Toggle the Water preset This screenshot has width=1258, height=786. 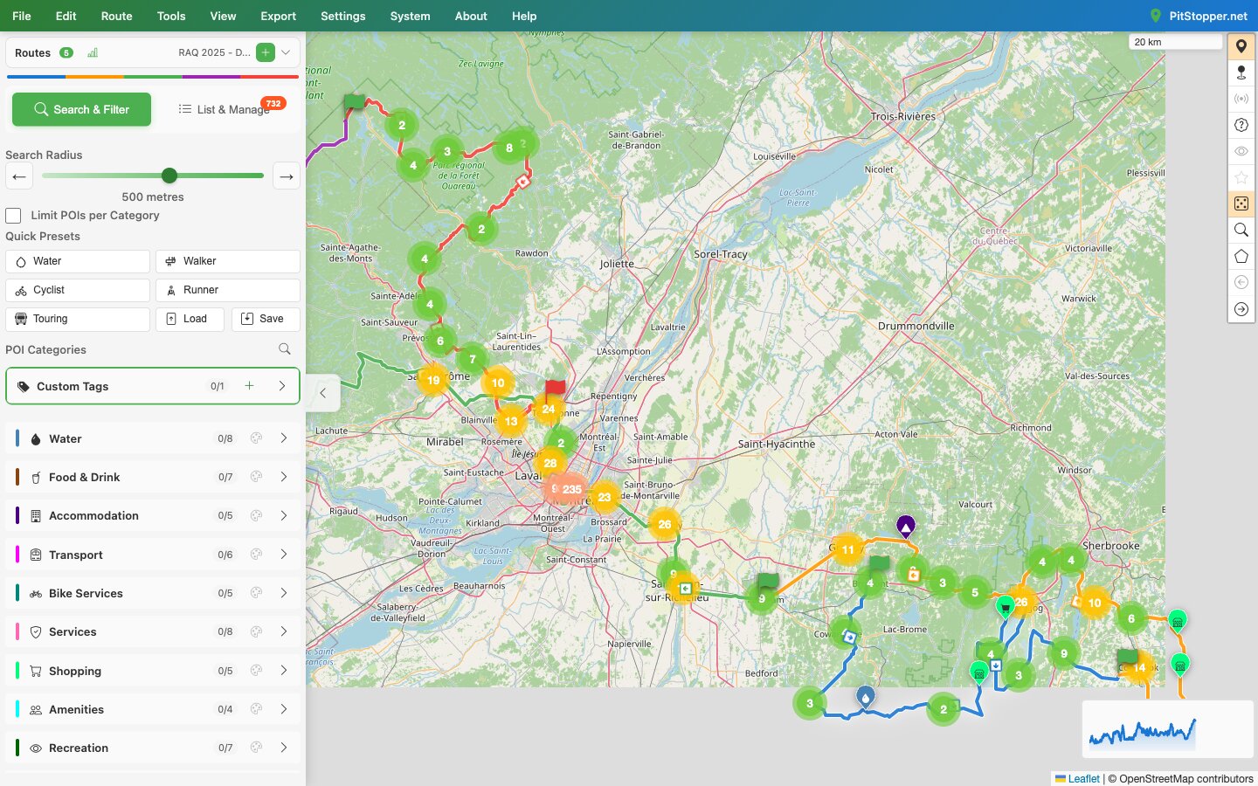[78, 261]
